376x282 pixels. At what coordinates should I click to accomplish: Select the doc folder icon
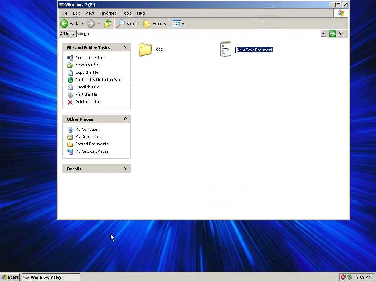145,50
